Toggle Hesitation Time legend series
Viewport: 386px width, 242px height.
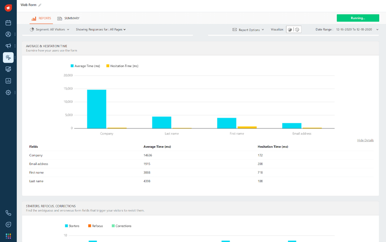click(122, 66)
